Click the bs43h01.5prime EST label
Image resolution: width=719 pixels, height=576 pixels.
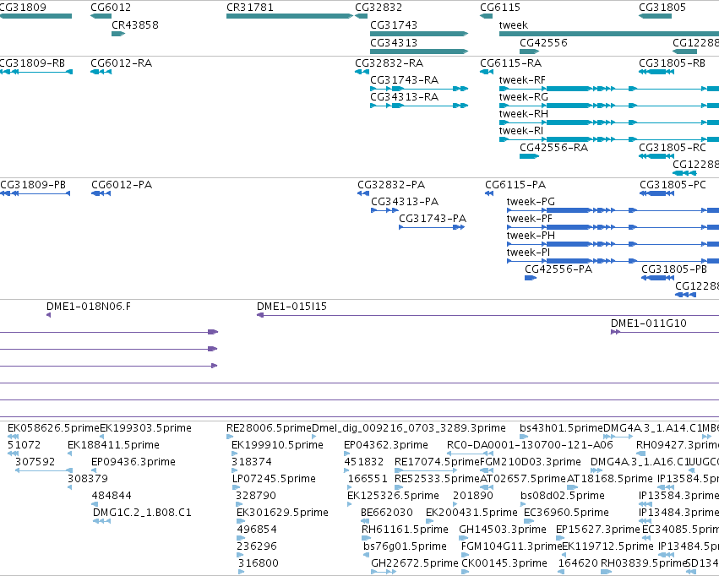(561, 428)
